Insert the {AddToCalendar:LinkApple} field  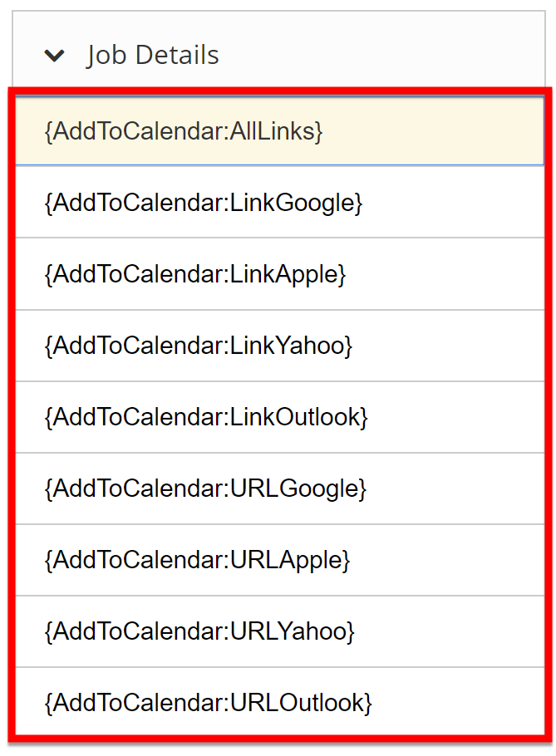[x=195, y=274]
